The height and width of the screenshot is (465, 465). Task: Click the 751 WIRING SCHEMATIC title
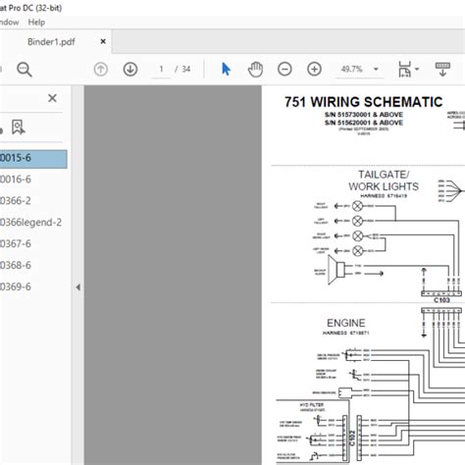point(363,102)
